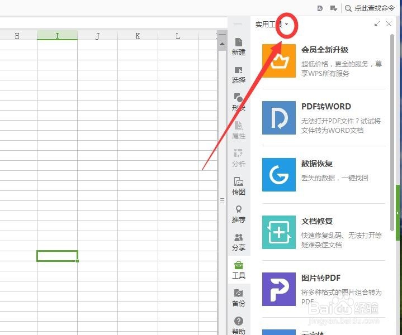Click the shrink panel arrow icon
Screen dimensions: 402x335
pyautogui.click(x=377, y=24)
